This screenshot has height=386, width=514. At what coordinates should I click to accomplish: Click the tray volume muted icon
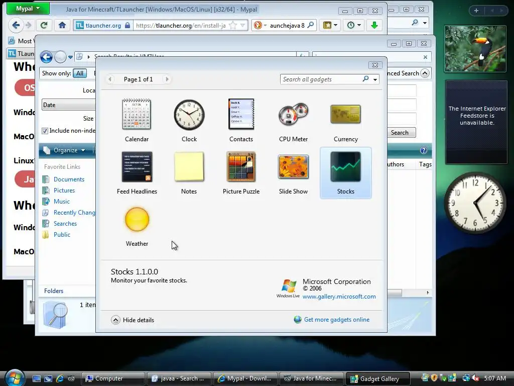pyautogui.click(x=475, y=378)
